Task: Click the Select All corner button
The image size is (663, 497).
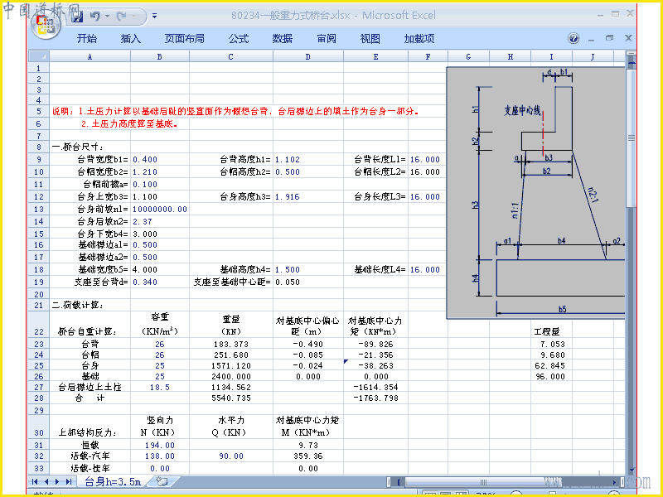Action: pos(39,56)
